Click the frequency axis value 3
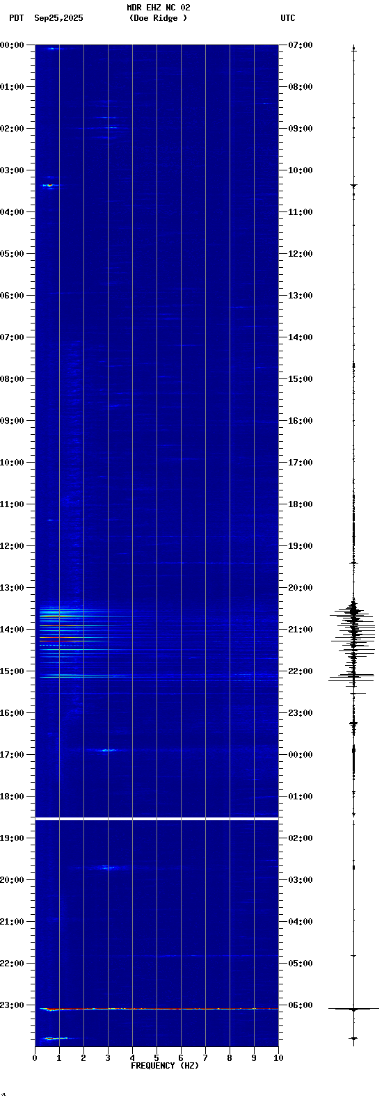This screenshot has height=1102, width=384. point(108,1059)
